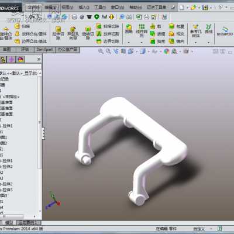
Task: Open the 参考几何体 reference geometry tool
Action: point(195,30)
